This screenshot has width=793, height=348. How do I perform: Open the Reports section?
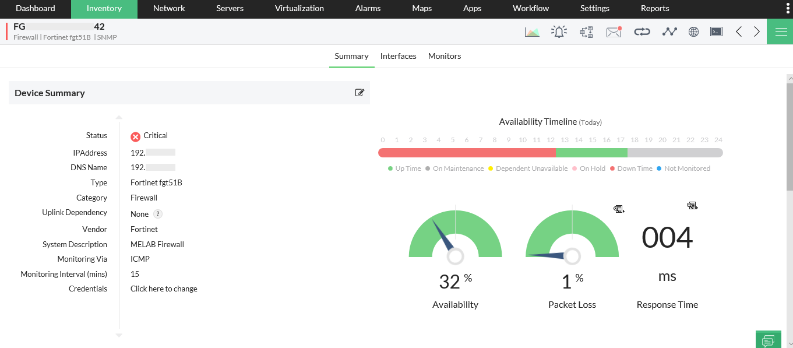tap(654, 9)
